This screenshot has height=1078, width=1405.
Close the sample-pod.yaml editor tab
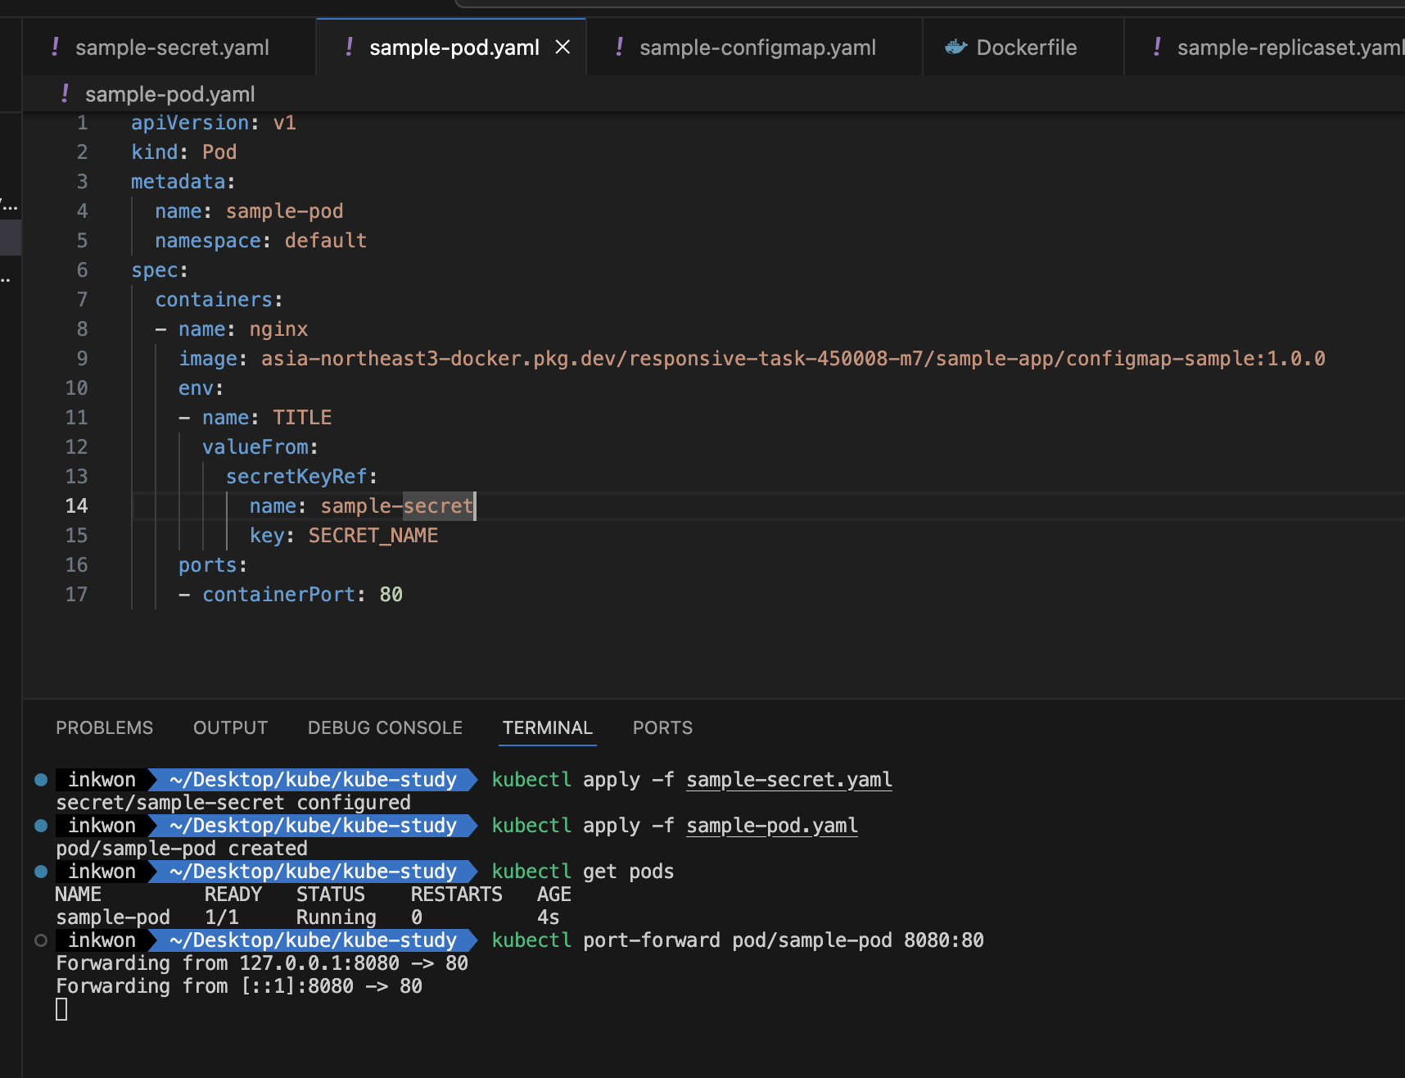[x=562, y=48]
